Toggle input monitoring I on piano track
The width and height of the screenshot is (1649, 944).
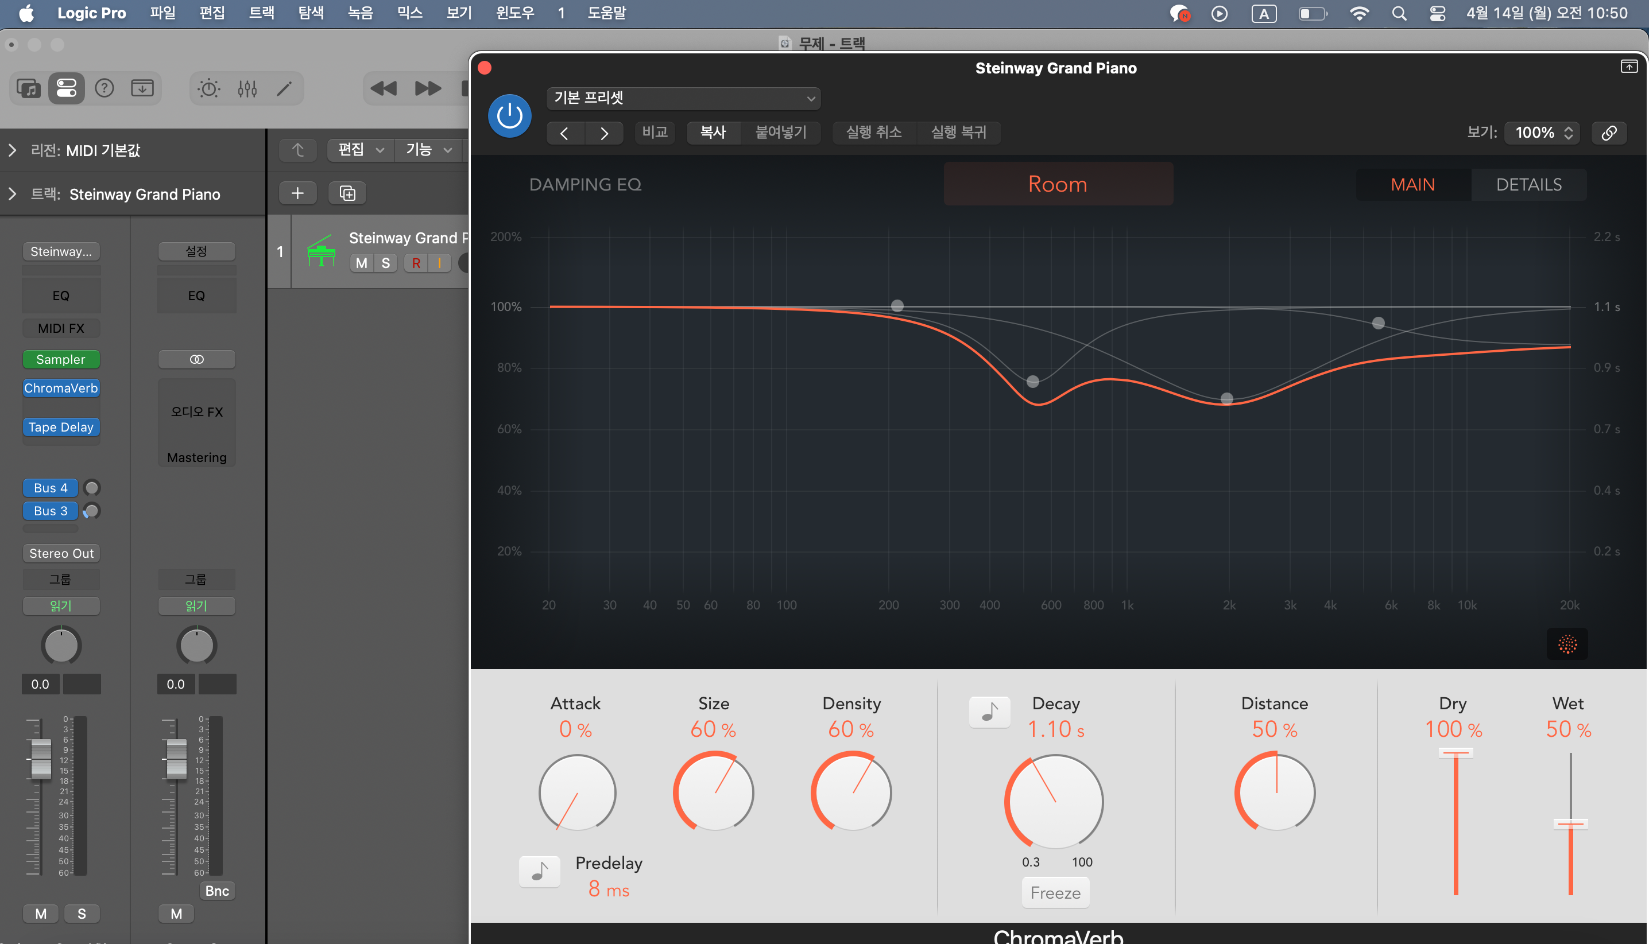(x=440, y=263)
